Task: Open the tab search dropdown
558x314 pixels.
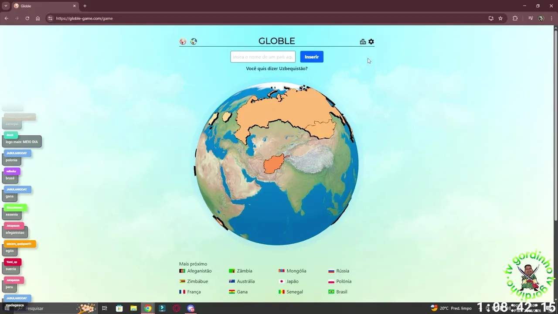Action: pos(6,6)
